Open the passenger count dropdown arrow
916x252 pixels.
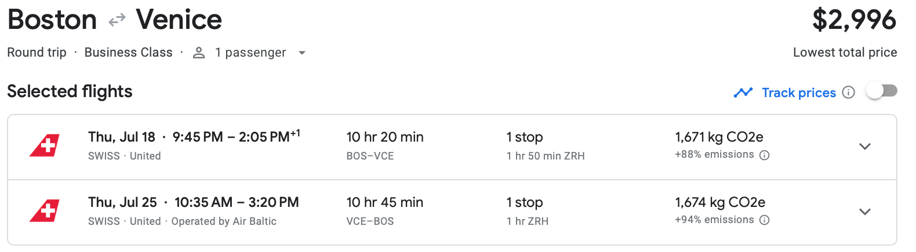[301, 53]
